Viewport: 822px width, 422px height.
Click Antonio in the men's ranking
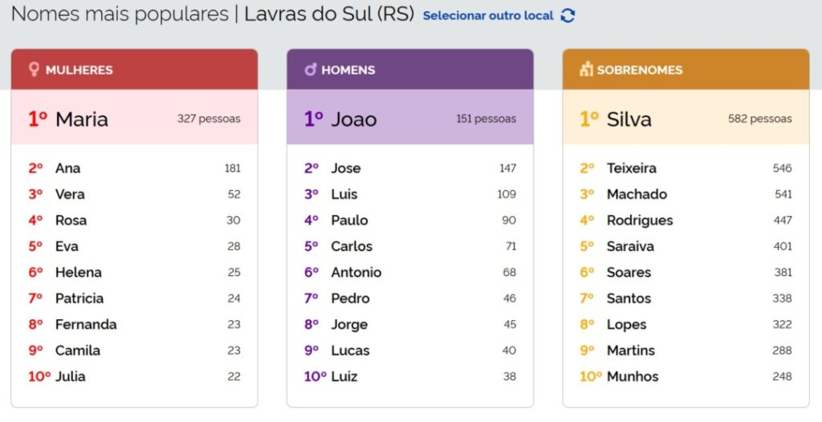coord(356,273)
